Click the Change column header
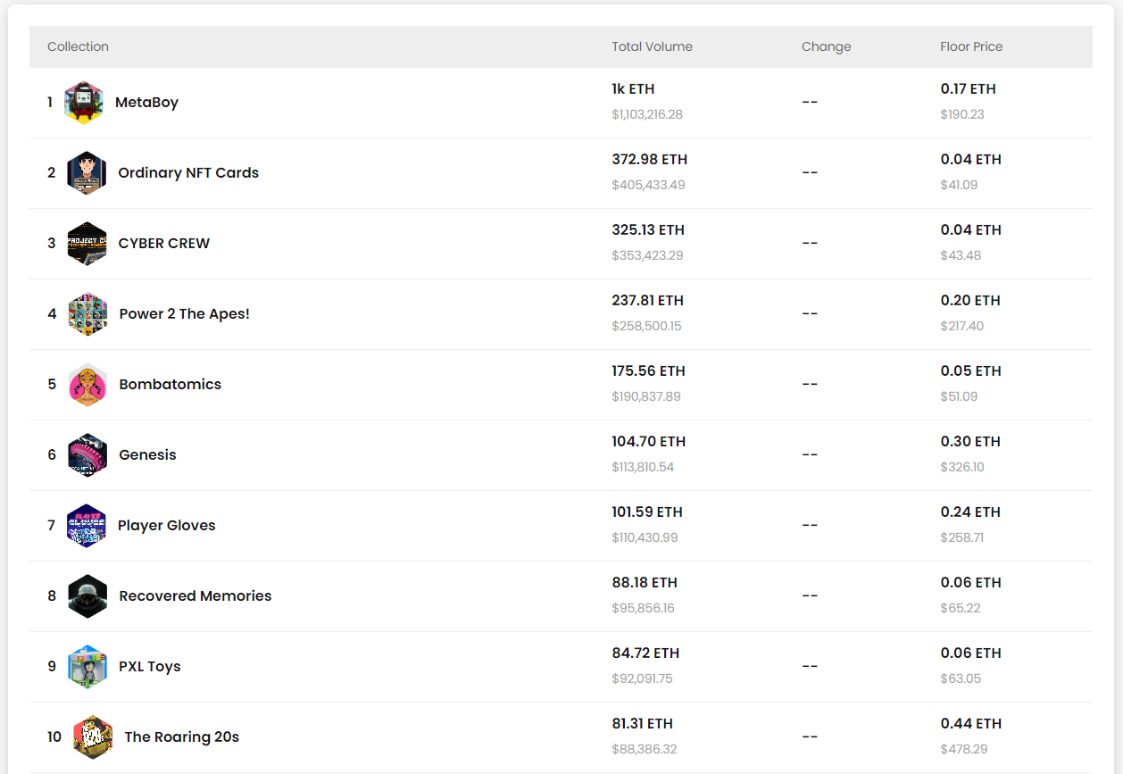1123x774 pixels. coord(826,46)
